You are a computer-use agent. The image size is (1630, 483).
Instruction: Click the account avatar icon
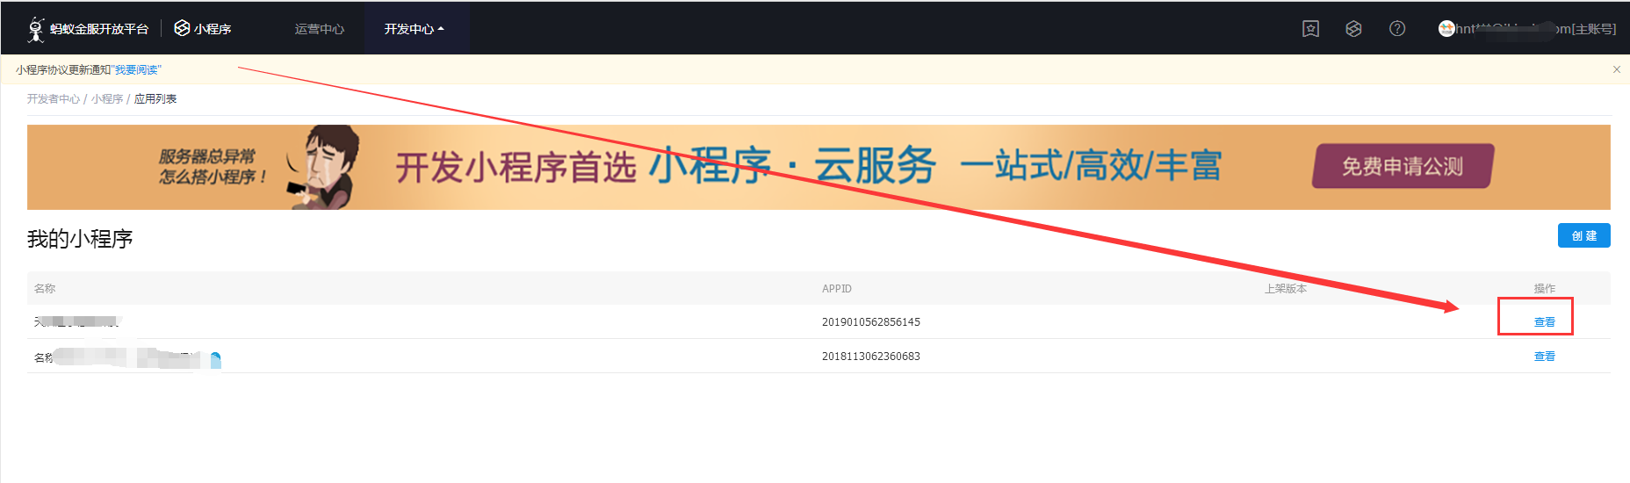(1446, 29)
